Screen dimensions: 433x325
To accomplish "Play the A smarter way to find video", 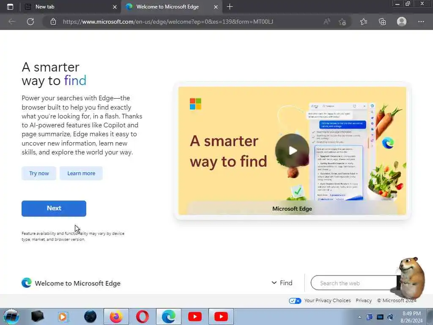I will [x=293, y=151].
